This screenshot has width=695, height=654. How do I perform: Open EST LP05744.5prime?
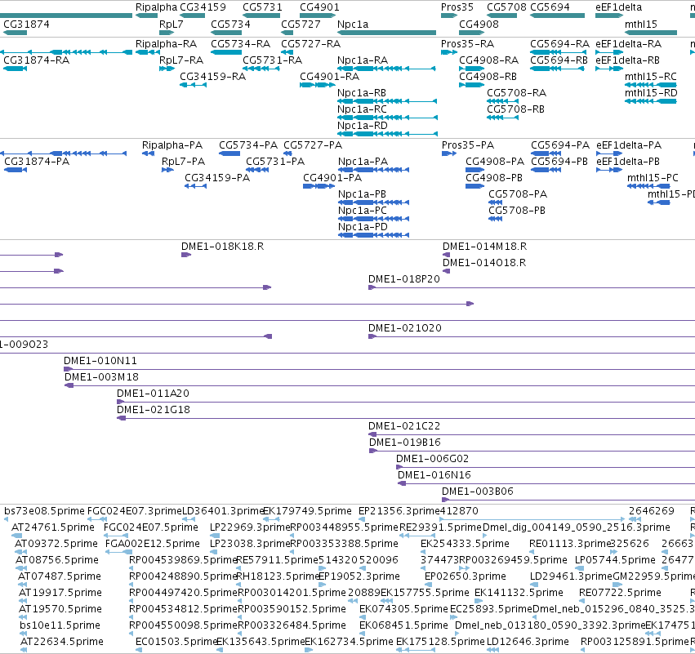(615, 560)
